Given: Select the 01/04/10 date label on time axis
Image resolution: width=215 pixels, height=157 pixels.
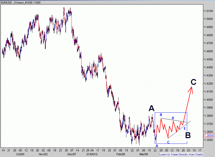Looking at the screenshot, I should point(92,154).
